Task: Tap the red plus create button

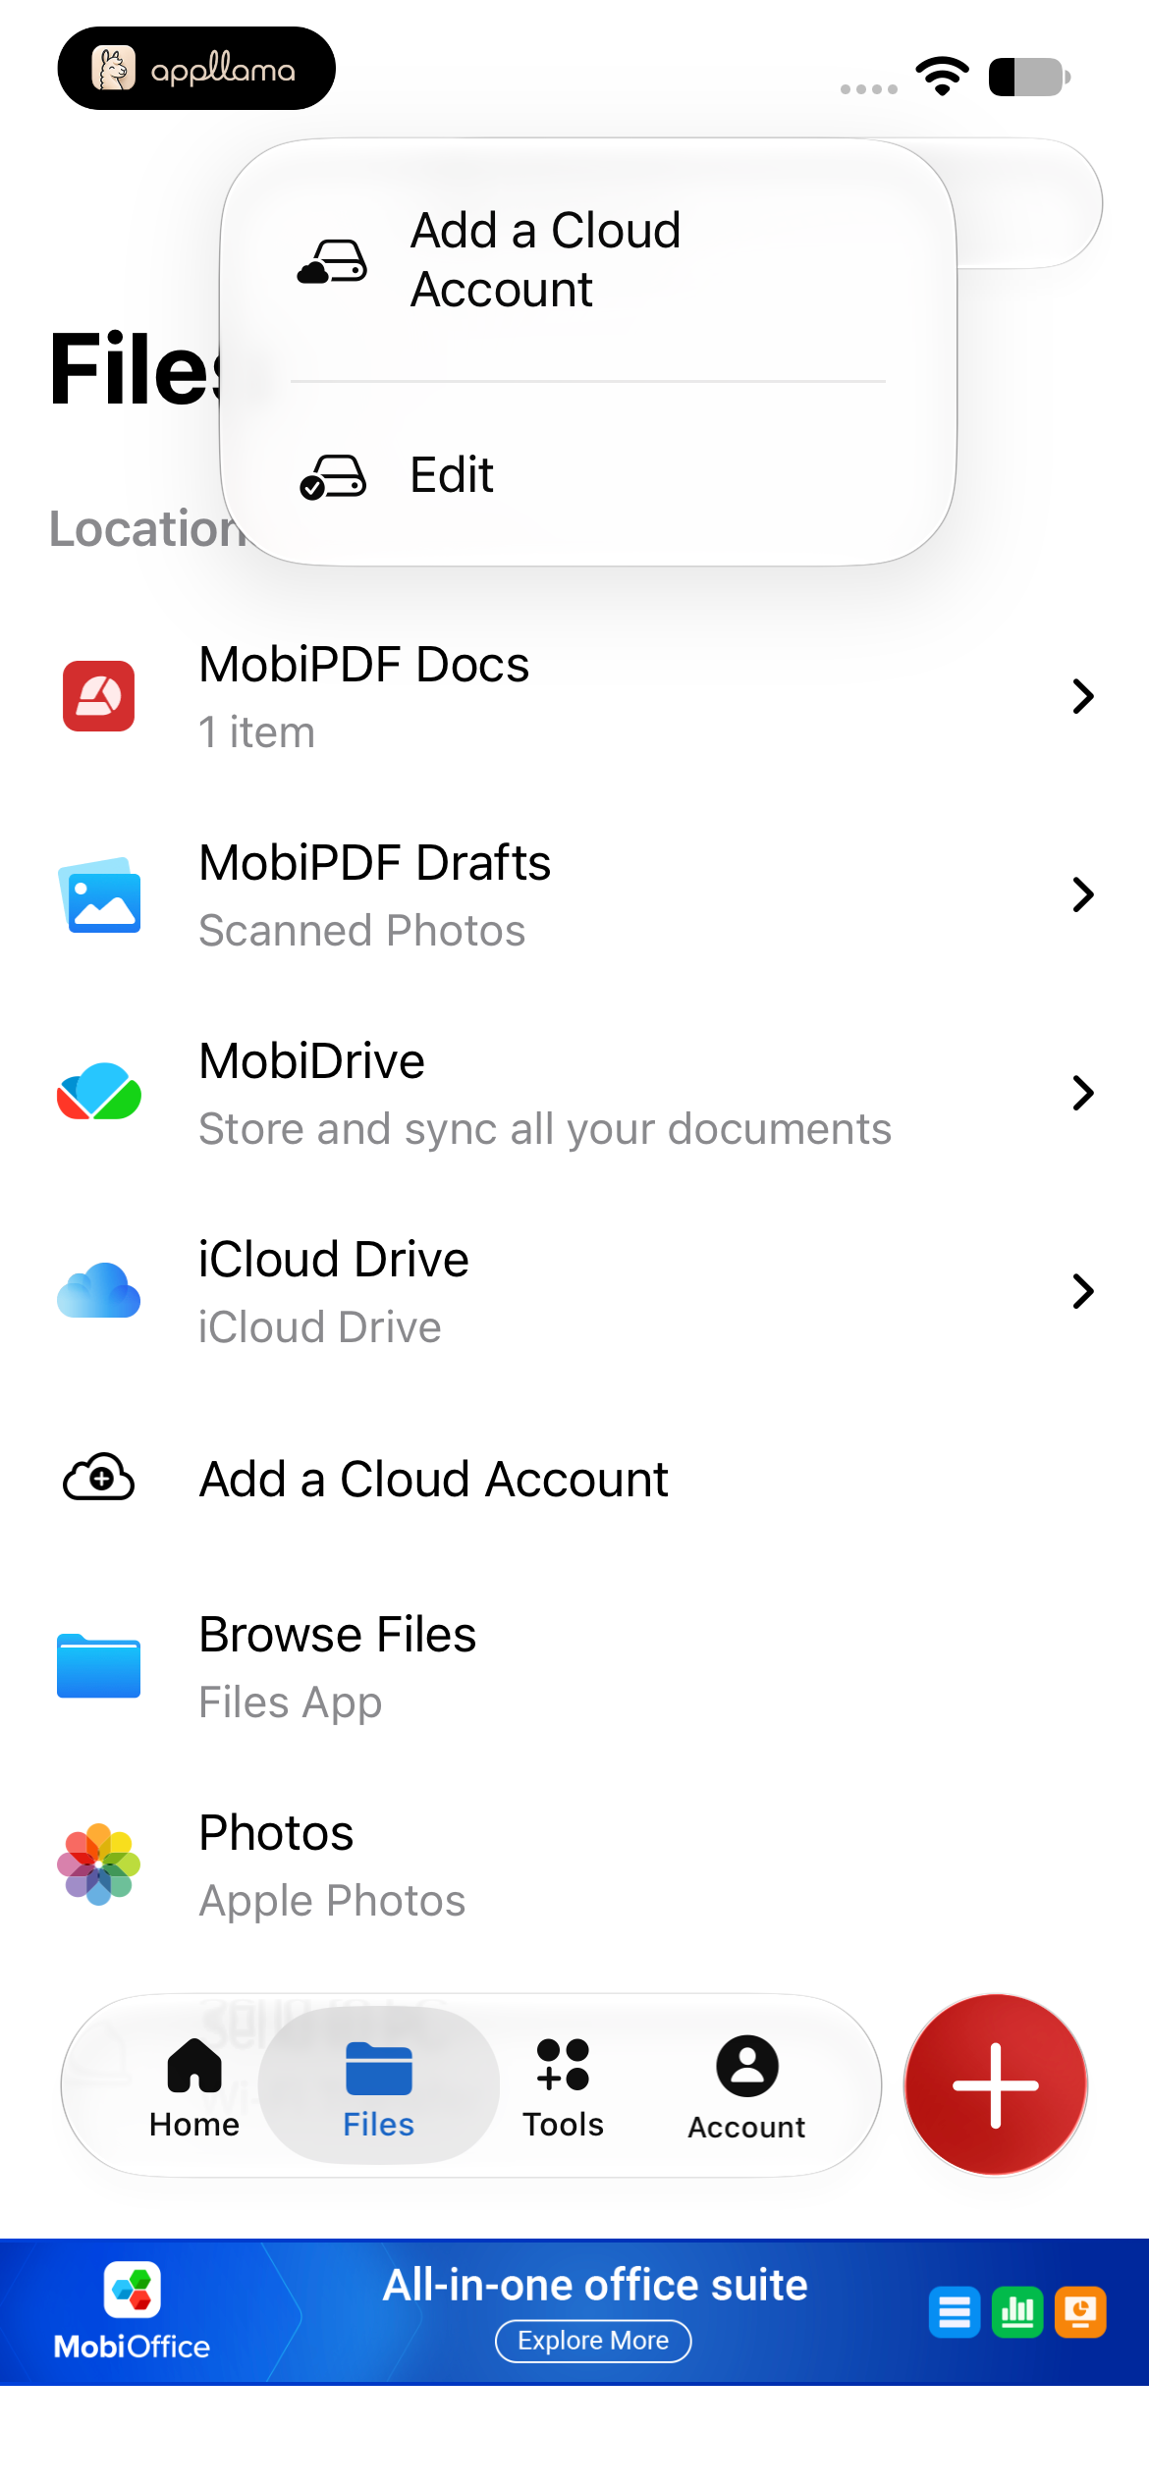Action: pyautogui.click(x=996, y=2084)
